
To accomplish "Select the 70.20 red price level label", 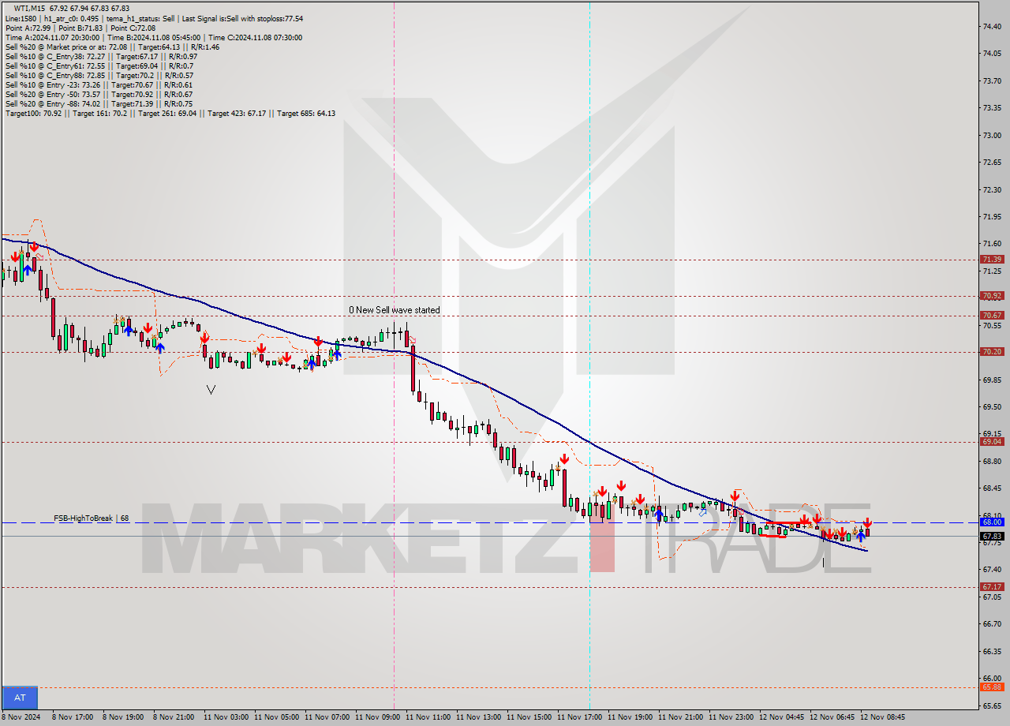I will tap(992, 352).
